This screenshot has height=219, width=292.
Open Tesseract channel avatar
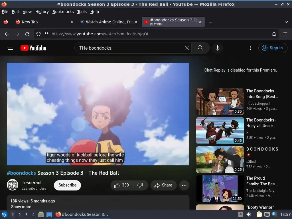point(13,185)
